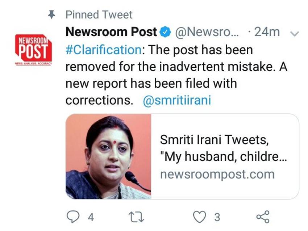Screen dimensions: 308x231
Task: Open the Smriti Irani photo thumbnail
Action: click(108, 156)
